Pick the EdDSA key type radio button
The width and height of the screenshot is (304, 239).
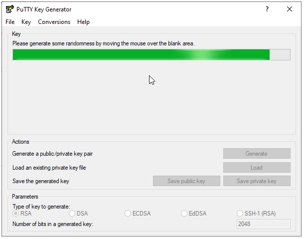coord(184,214)
